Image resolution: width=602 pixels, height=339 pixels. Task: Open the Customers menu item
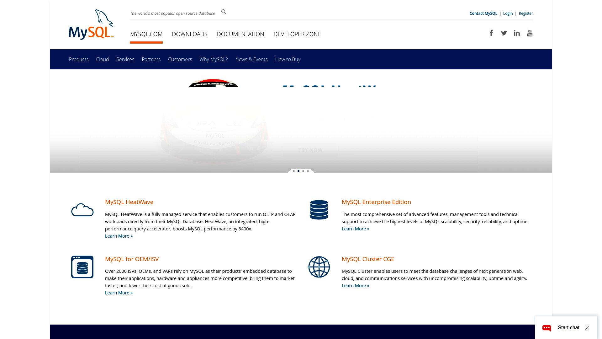180,59
